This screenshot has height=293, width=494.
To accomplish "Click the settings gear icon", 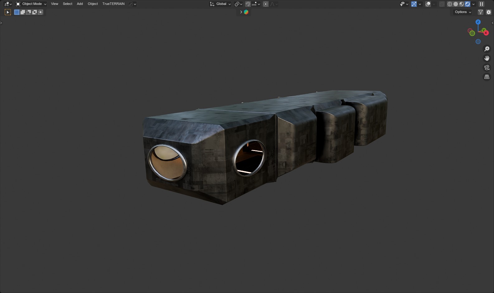I will (489, 12).
